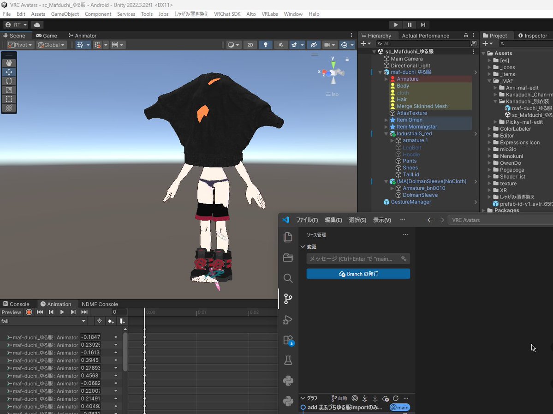The width and height of the screenshot is (553, 414).
Task: Toggle the Hierarchy panel lock
Action: point(465,35)
